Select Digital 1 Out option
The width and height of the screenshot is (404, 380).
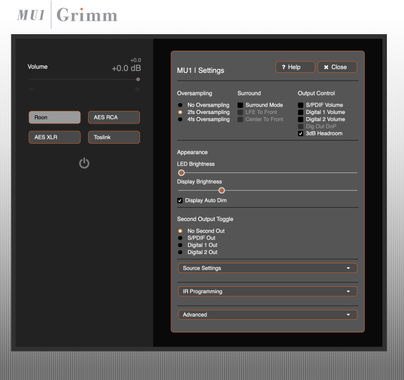tap(180, 245)
